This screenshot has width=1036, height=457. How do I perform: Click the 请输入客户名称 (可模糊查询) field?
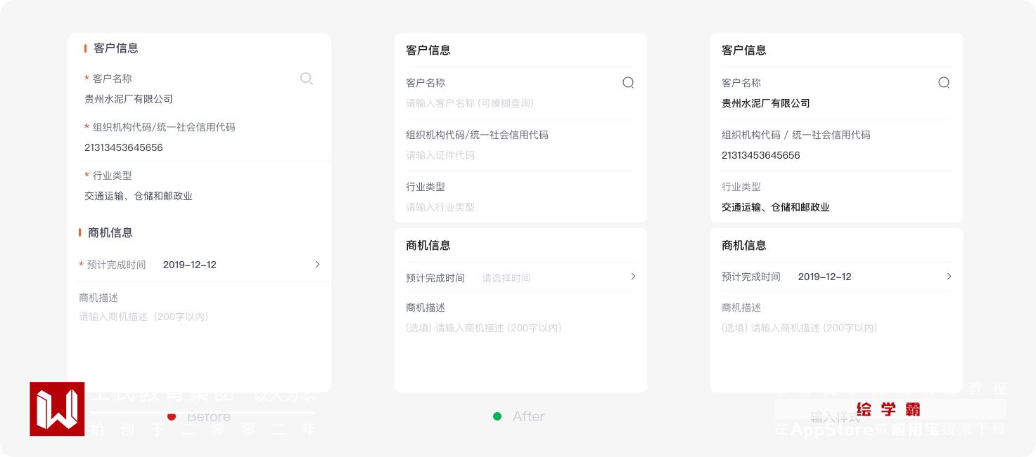470,103
